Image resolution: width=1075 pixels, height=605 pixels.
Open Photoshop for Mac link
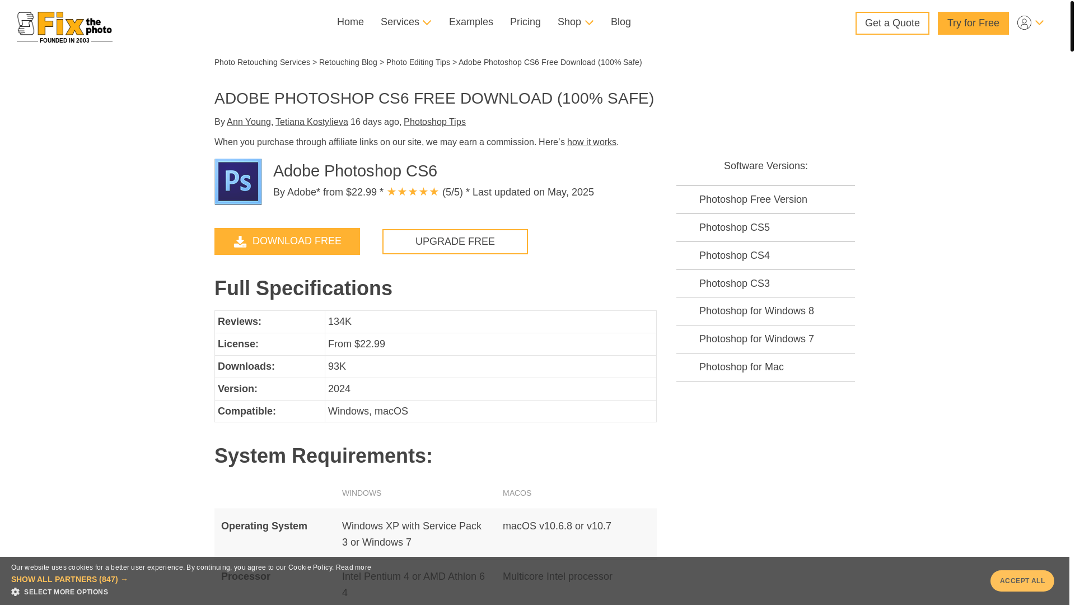point(741,367)
